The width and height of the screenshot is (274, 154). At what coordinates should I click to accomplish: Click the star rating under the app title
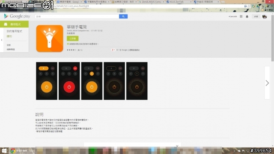(x=71, y=50)
